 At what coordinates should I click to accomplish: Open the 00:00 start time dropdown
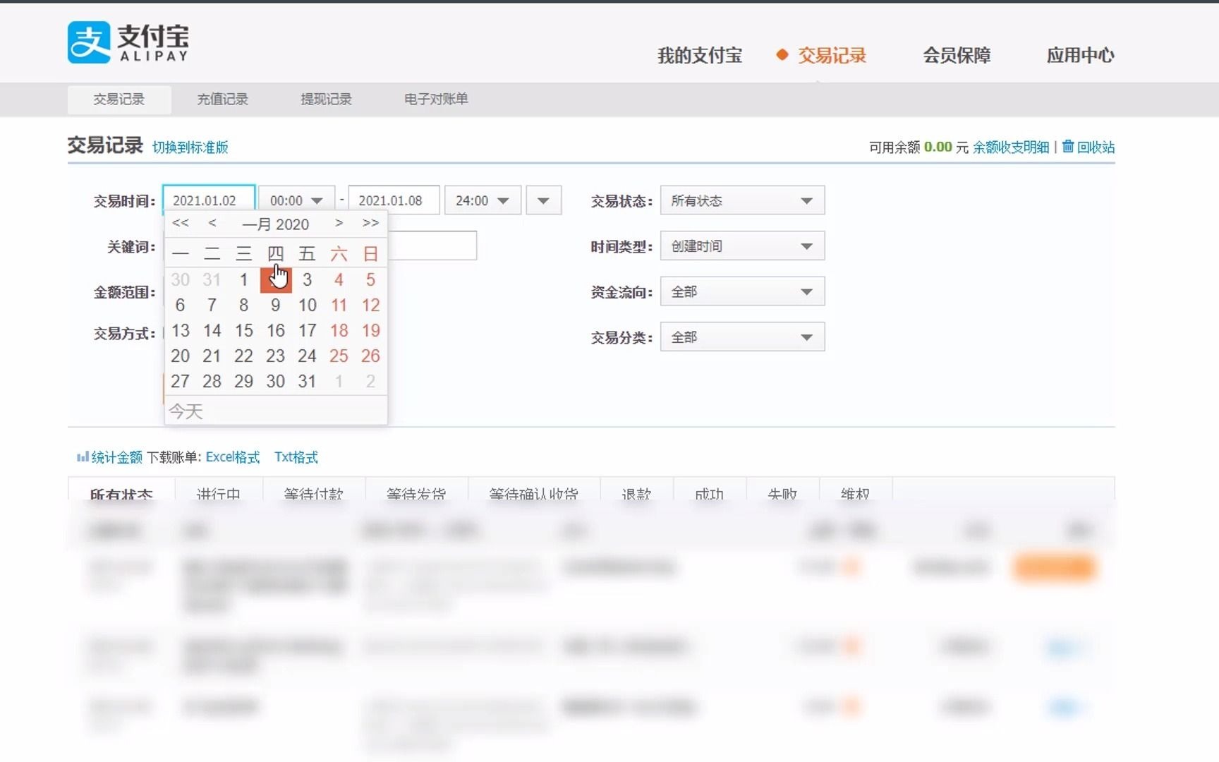(x=296, y=200)
